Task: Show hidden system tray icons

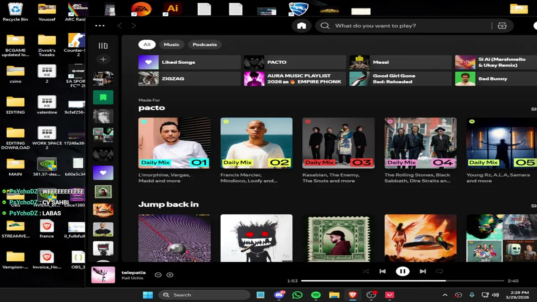Action: [x=445, y=295]
